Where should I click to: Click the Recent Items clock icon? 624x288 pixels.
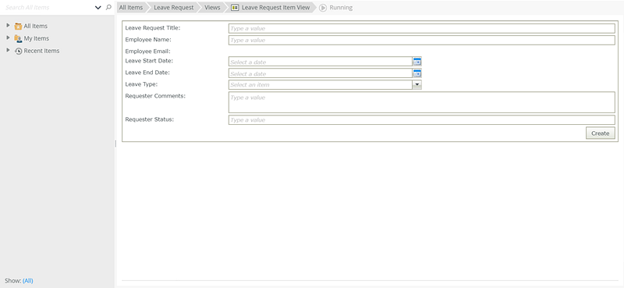tap(18, 51)
